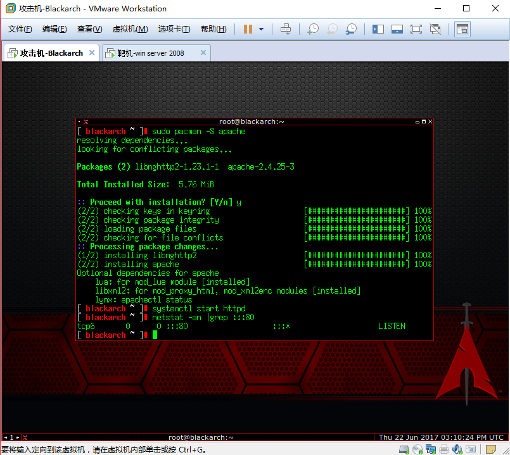Click the camera device status icon
This screenshot has height=455, width=510.
pos(470,449)
